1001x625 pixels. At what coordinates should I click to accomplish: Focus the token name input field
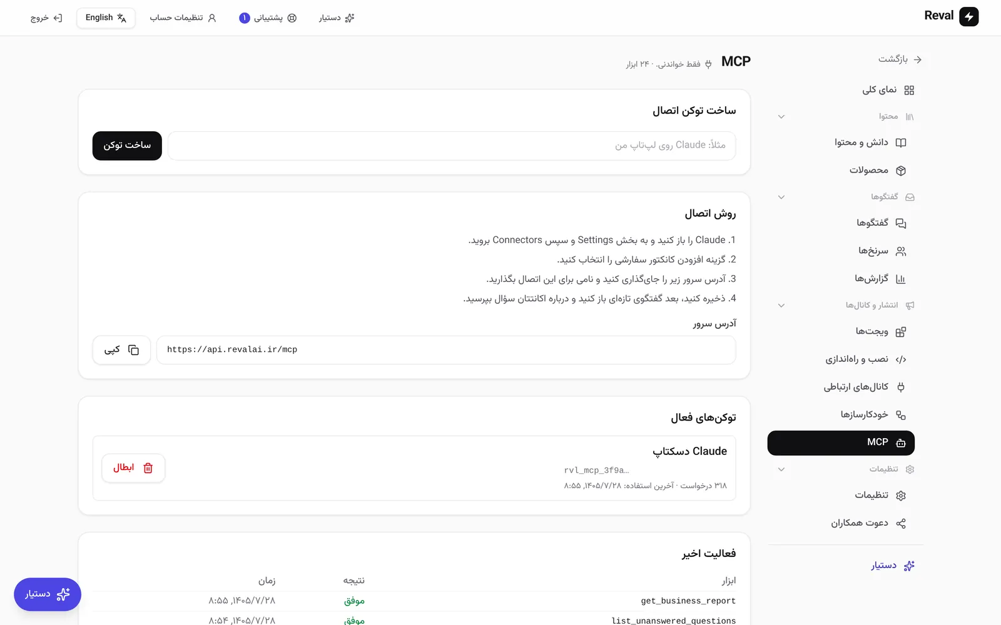452,146
